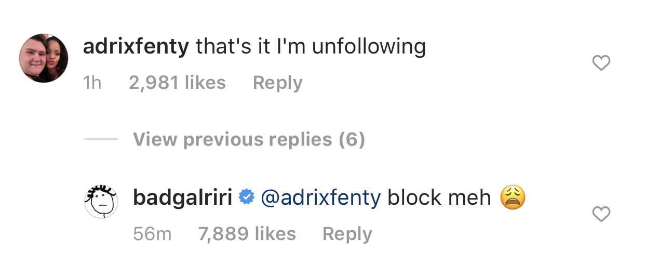
Task: Reply to badgalriri's comment
Action: pyautogui.click(x=347, y=234)
